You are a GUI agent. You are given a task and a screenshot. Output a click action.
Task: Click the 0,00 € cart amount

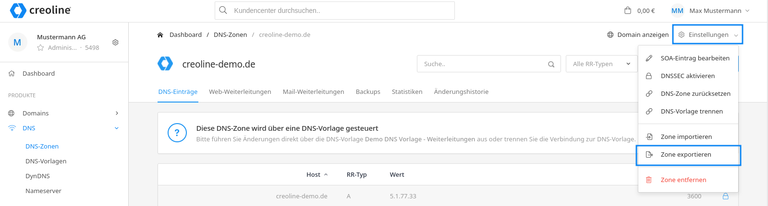(x=646, y=11)
